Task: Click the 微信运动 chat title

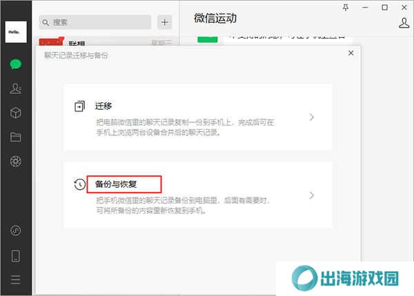Action: pyautogui.click(x=215, y=18)
